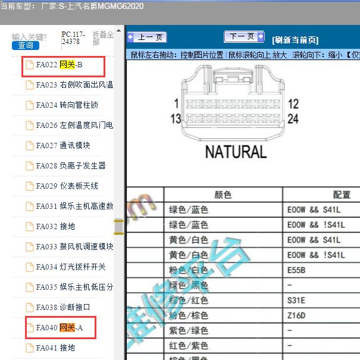
Task: Click document icon beside FA031
Action: [x=29, y=206]
